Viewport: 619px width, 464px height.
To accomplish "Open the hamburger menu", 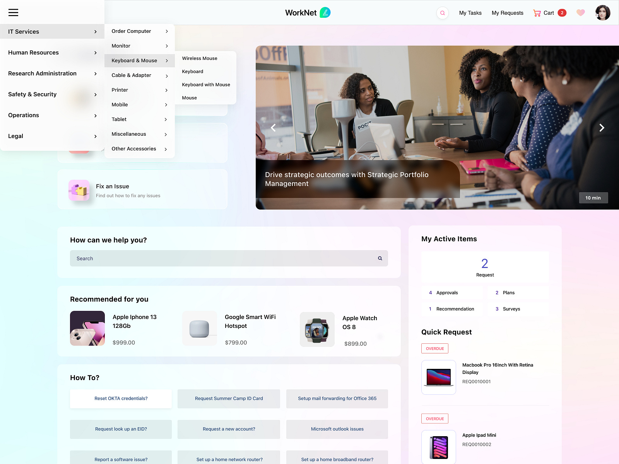I will click(x=13, y=12).
